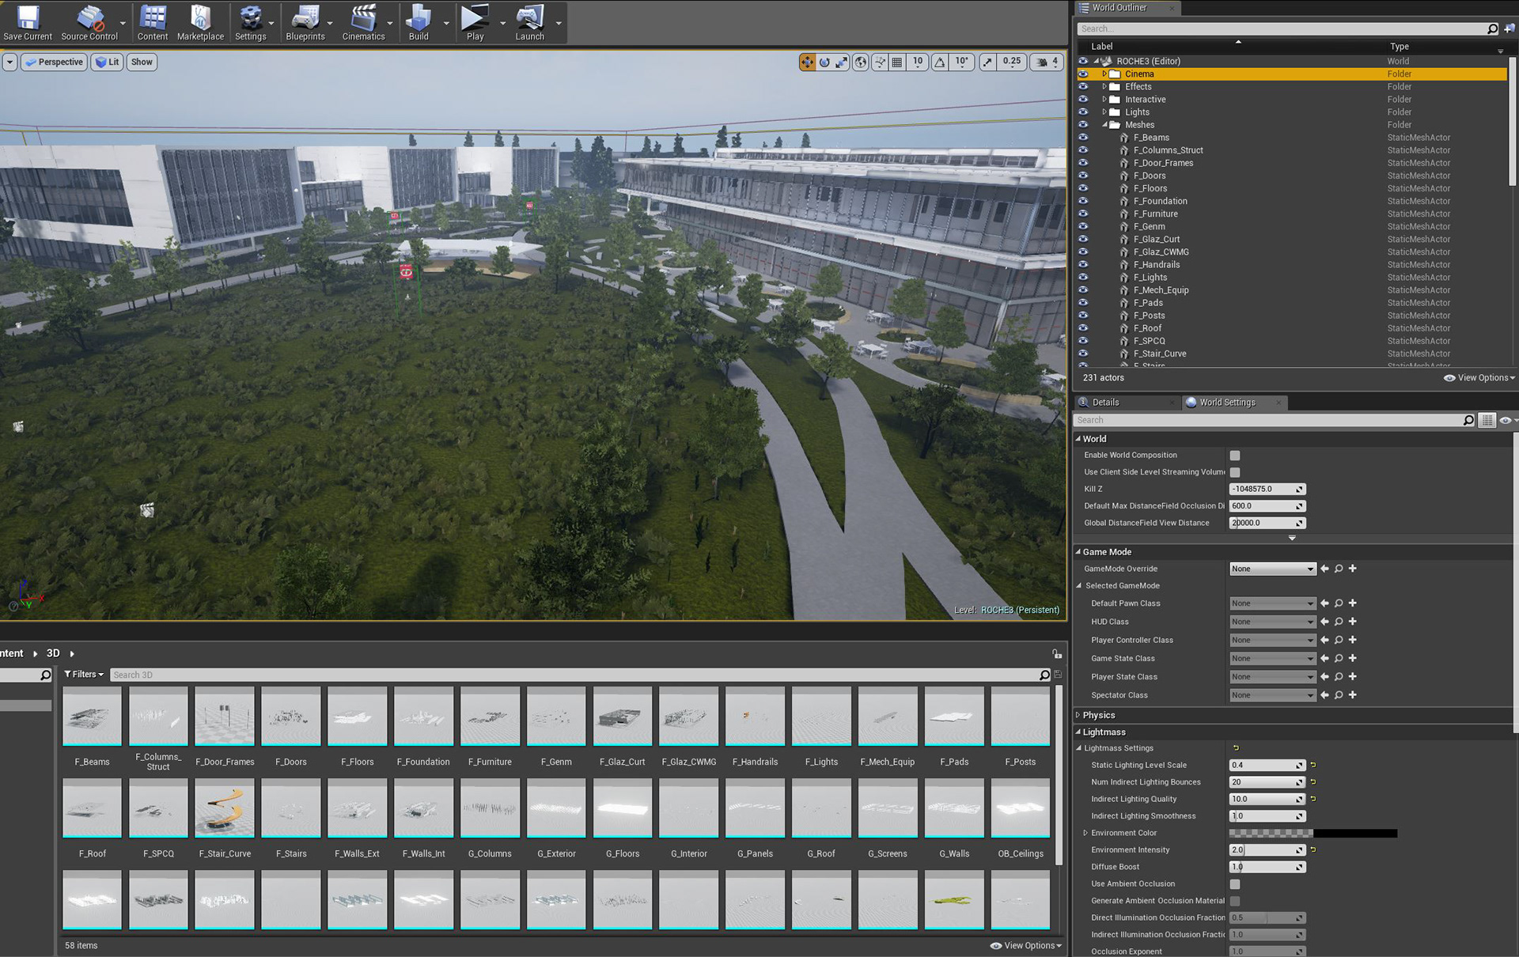Click the Build lighting icon
This screenshot has width=1519, height=957.
[418, 22]
